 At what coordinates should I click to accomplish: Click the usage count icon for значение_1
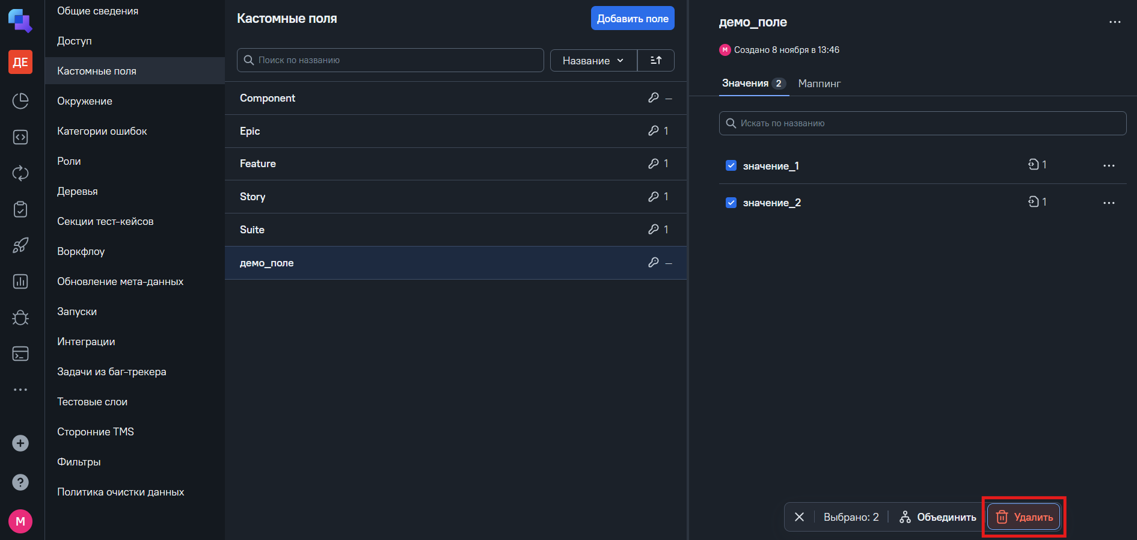pyautogui.click(x=1033, y=165)
